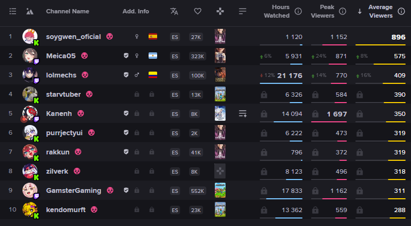
Task: Click the game controller column icon
Action: point(220,11)
